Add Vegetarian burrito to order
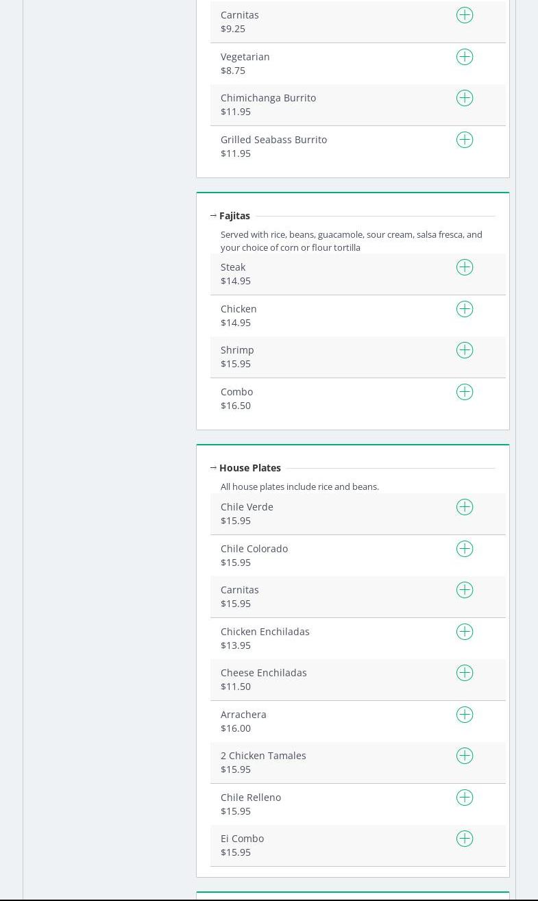The height and width of the screenshot is (901, 538). [465, 57]
